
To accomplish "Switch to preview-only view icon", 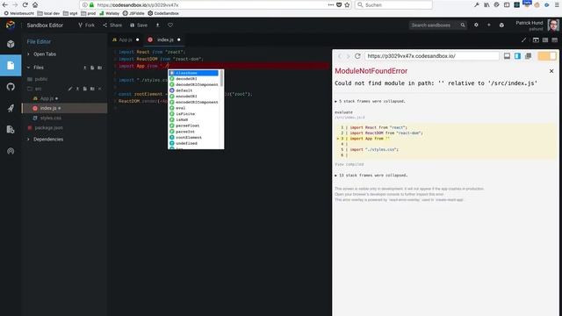I will [x=536, y=39].
